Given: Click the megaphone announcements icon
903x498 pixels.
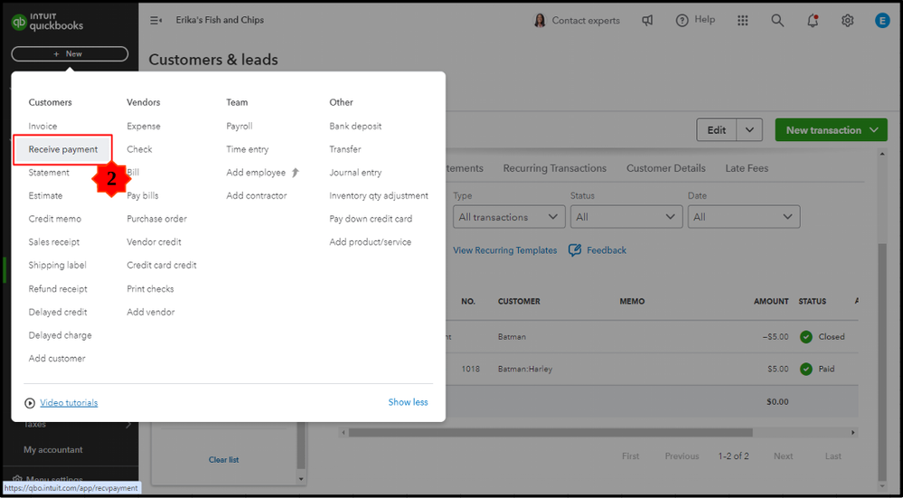Looking at the screenshot, I should (647, 21).
